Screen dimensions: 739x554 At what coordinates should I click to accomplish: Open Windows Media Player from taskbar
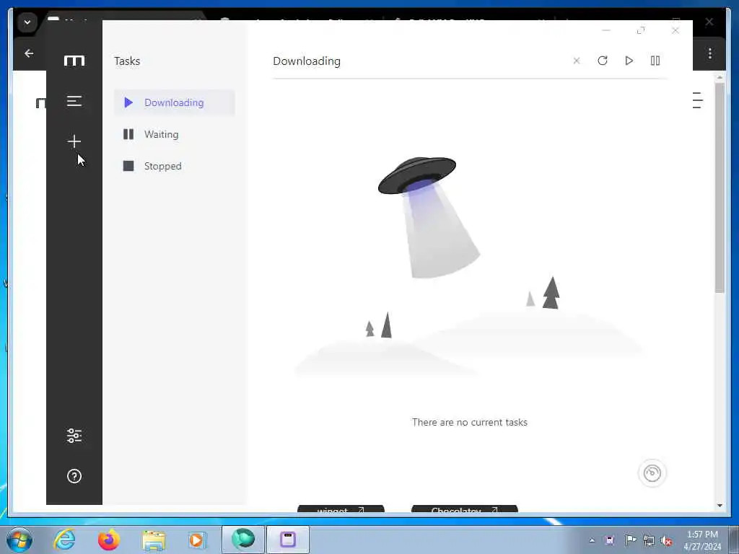196,540
